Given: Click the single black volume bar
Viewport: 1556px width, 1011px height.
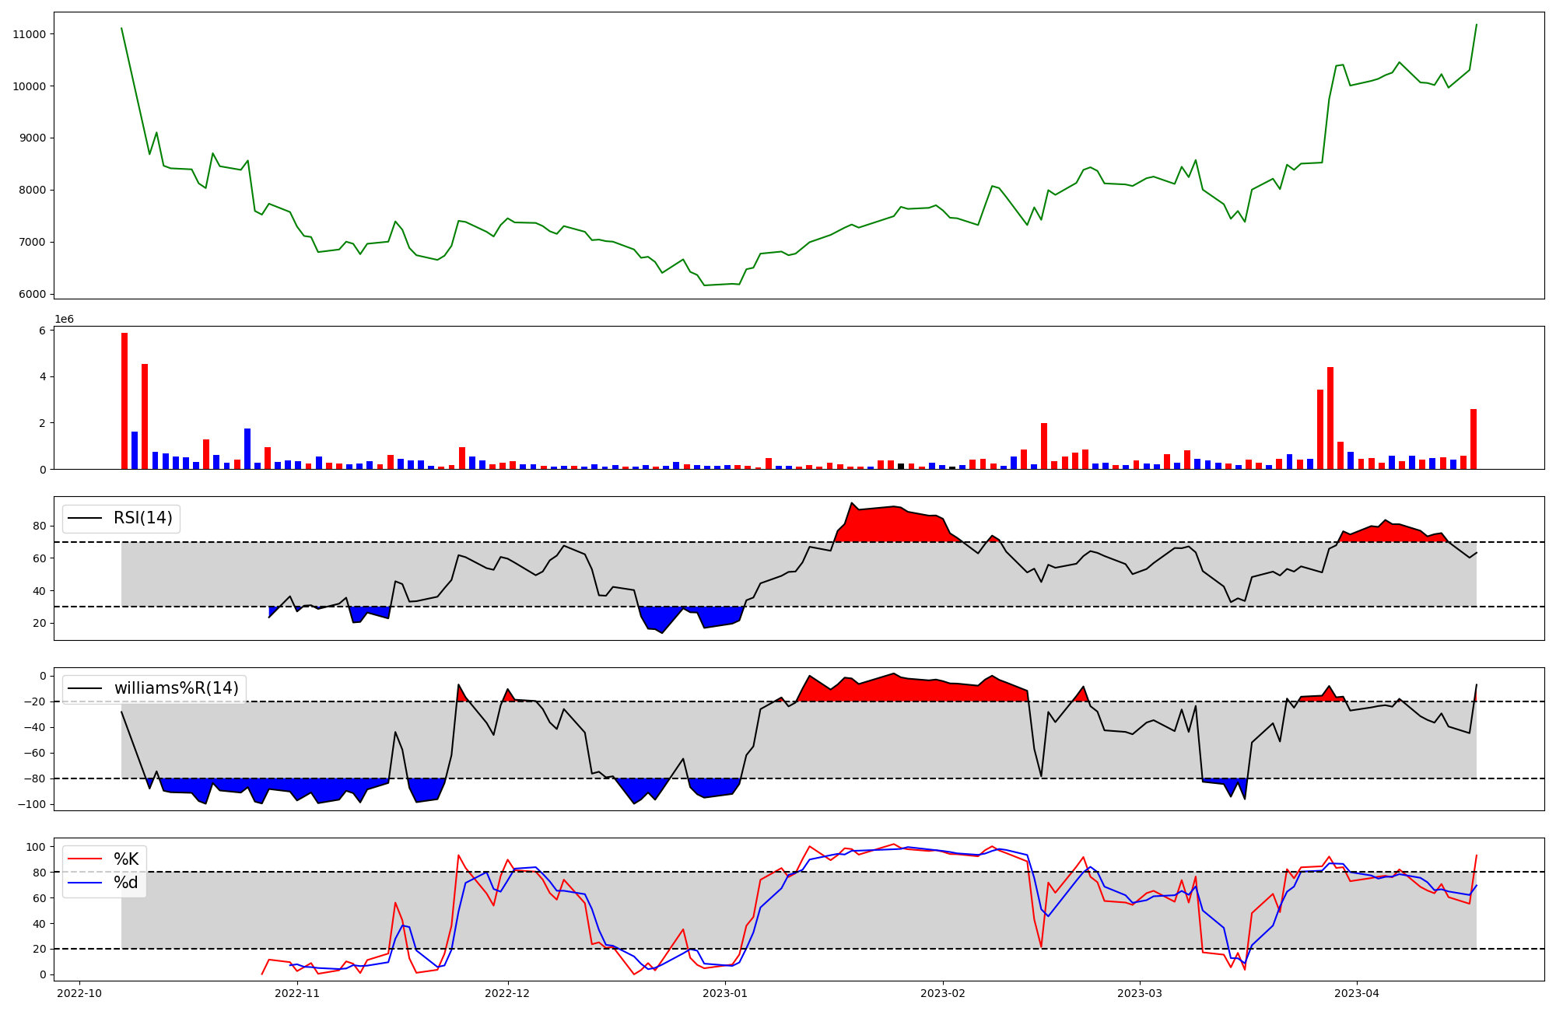Looking at the screenshot, I should tap(901, 466).
